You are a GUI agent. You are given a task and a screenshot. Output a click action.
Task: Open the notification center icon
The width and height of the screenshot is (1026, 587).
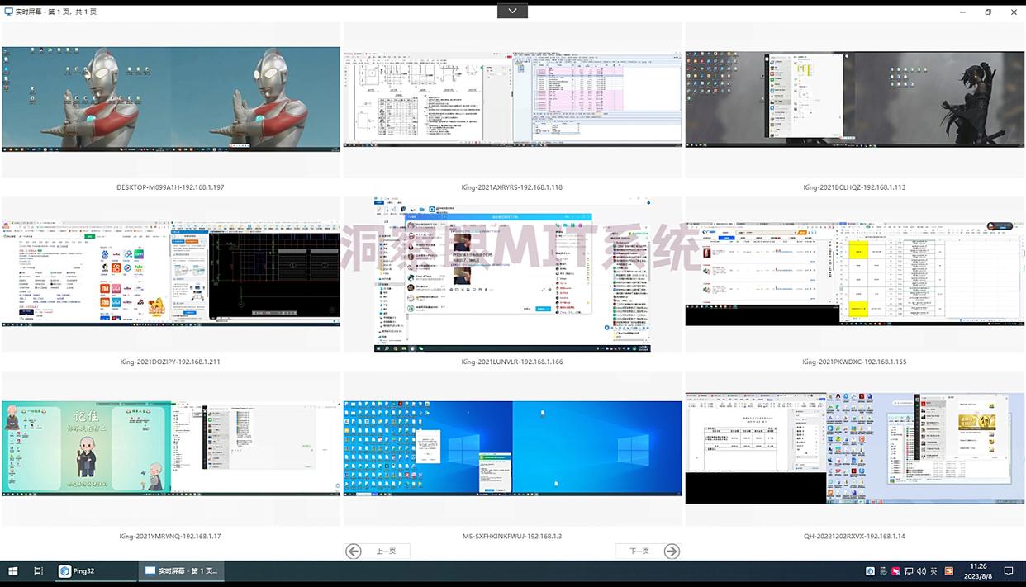1009,571
